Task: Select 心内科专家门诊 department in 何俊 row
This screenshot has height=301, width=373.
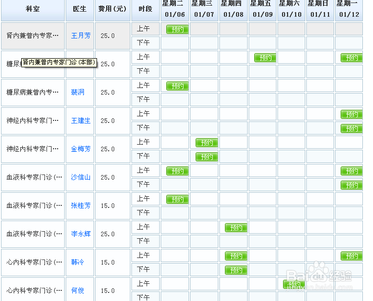Action: 32,289
